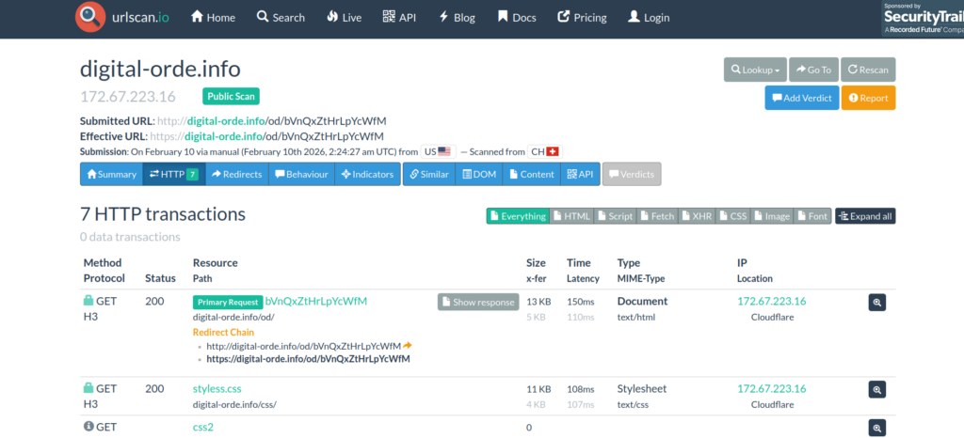Click the magnifier icon on the css2 row
Image resolution: width=964 pixels, height=438 pixels.
click(876, 428)
